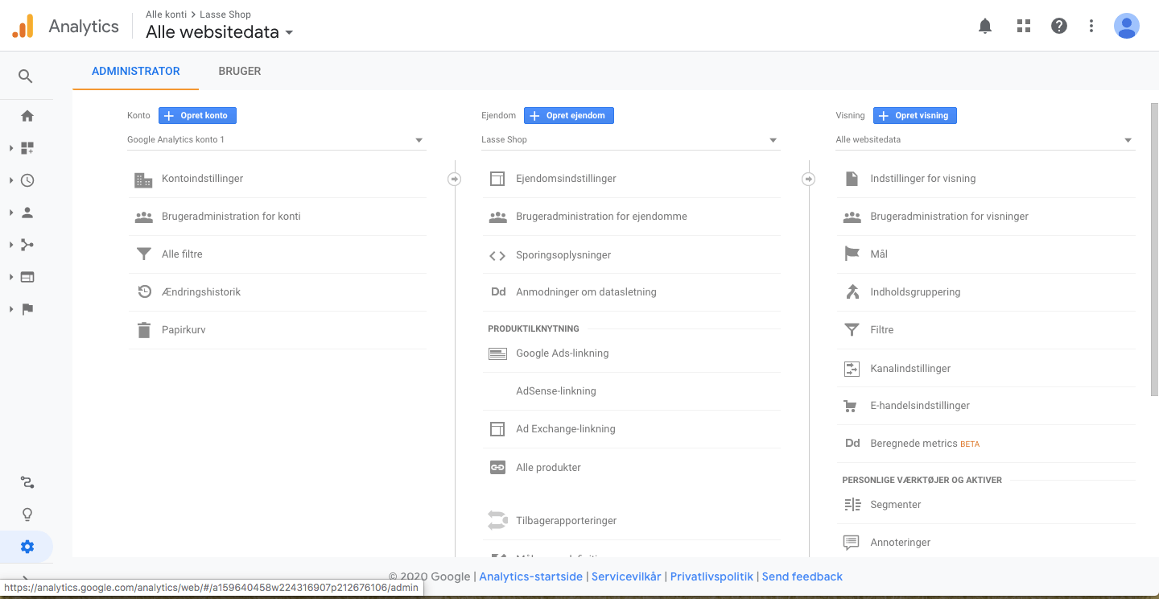Click the page's vertical scrollbar
The image size is (1159, 599).
[1153, 250]
